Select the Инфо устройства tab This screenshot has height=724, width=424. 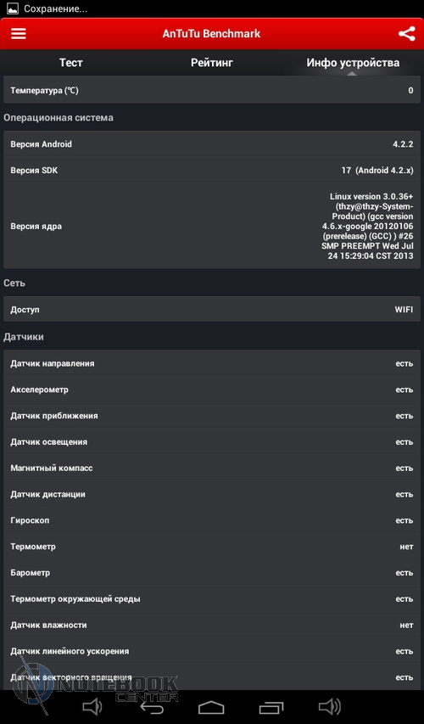[x=353, y=62]
